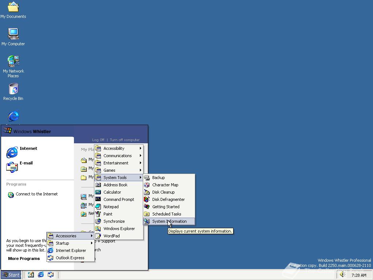Launch Outlook Express from quick launch bar
Viewport: 373px width, 280px height.
[51, 275]
